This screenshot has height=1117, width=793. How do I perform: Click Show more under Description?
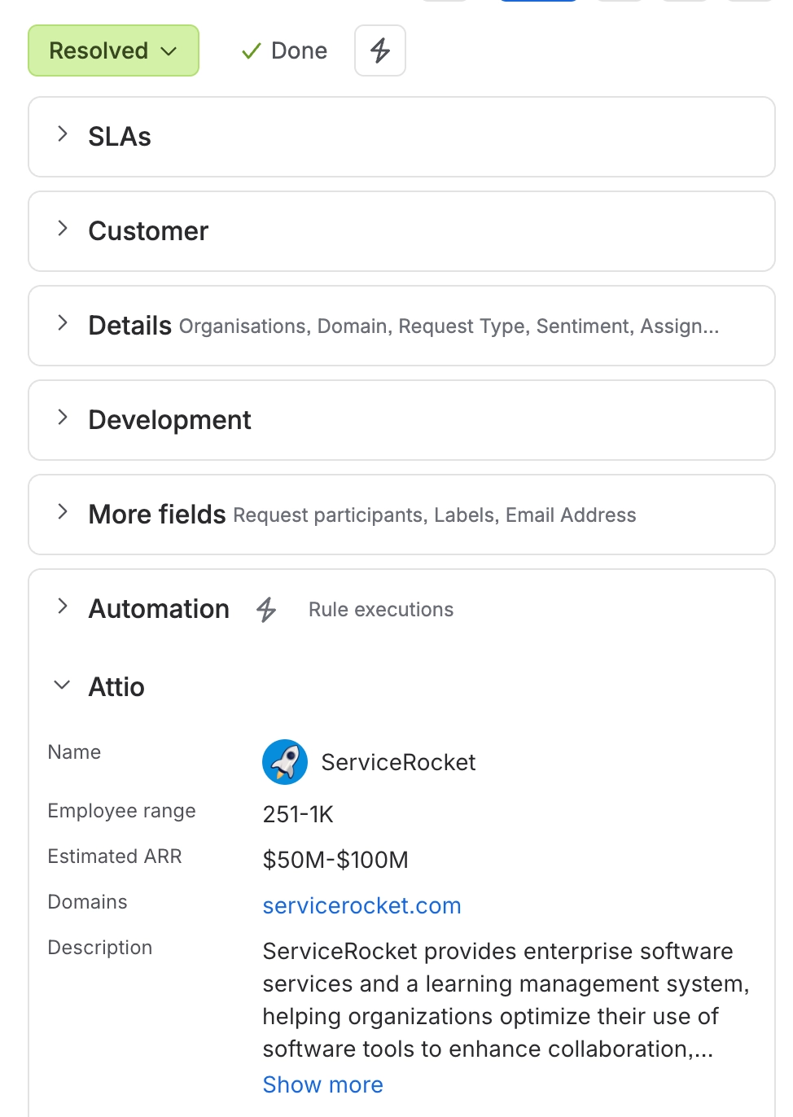322,1084
